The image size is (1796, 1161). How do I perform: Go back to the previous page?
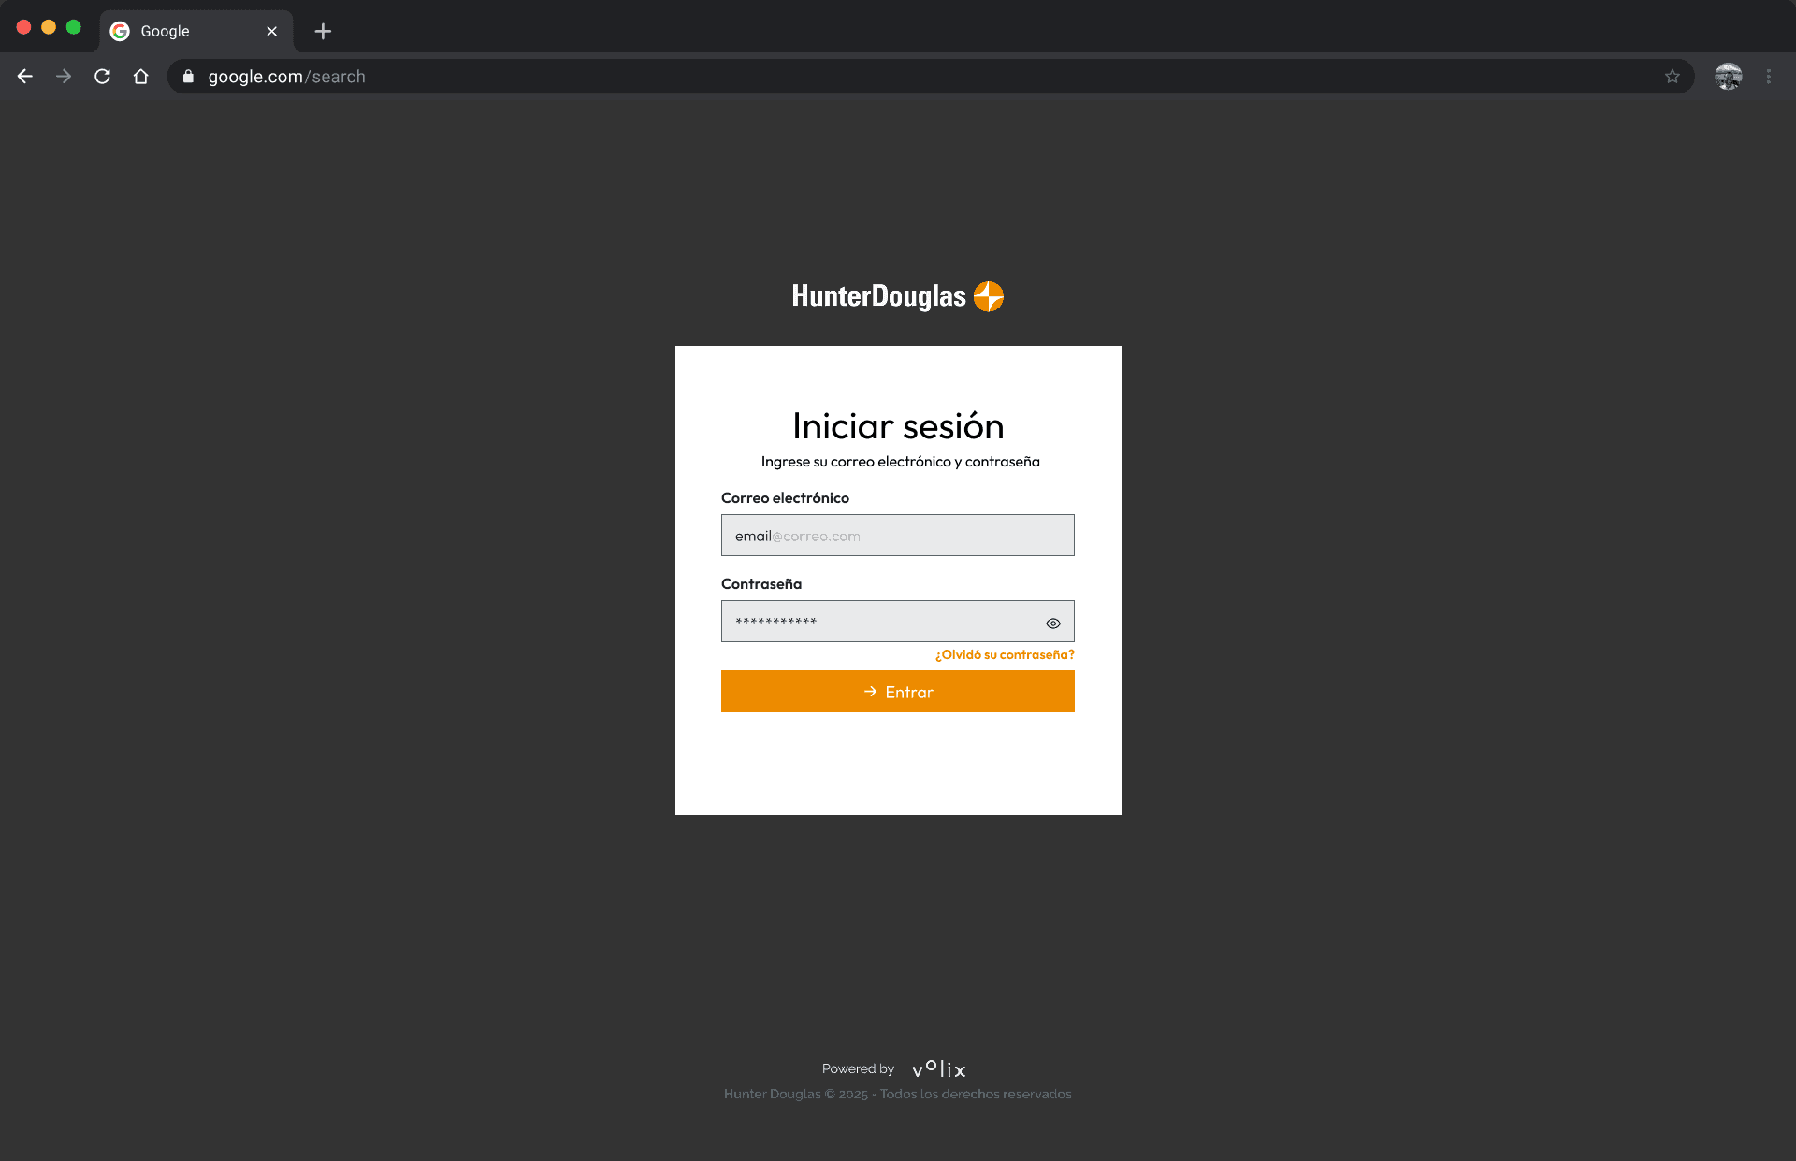(x=25, y=77)
